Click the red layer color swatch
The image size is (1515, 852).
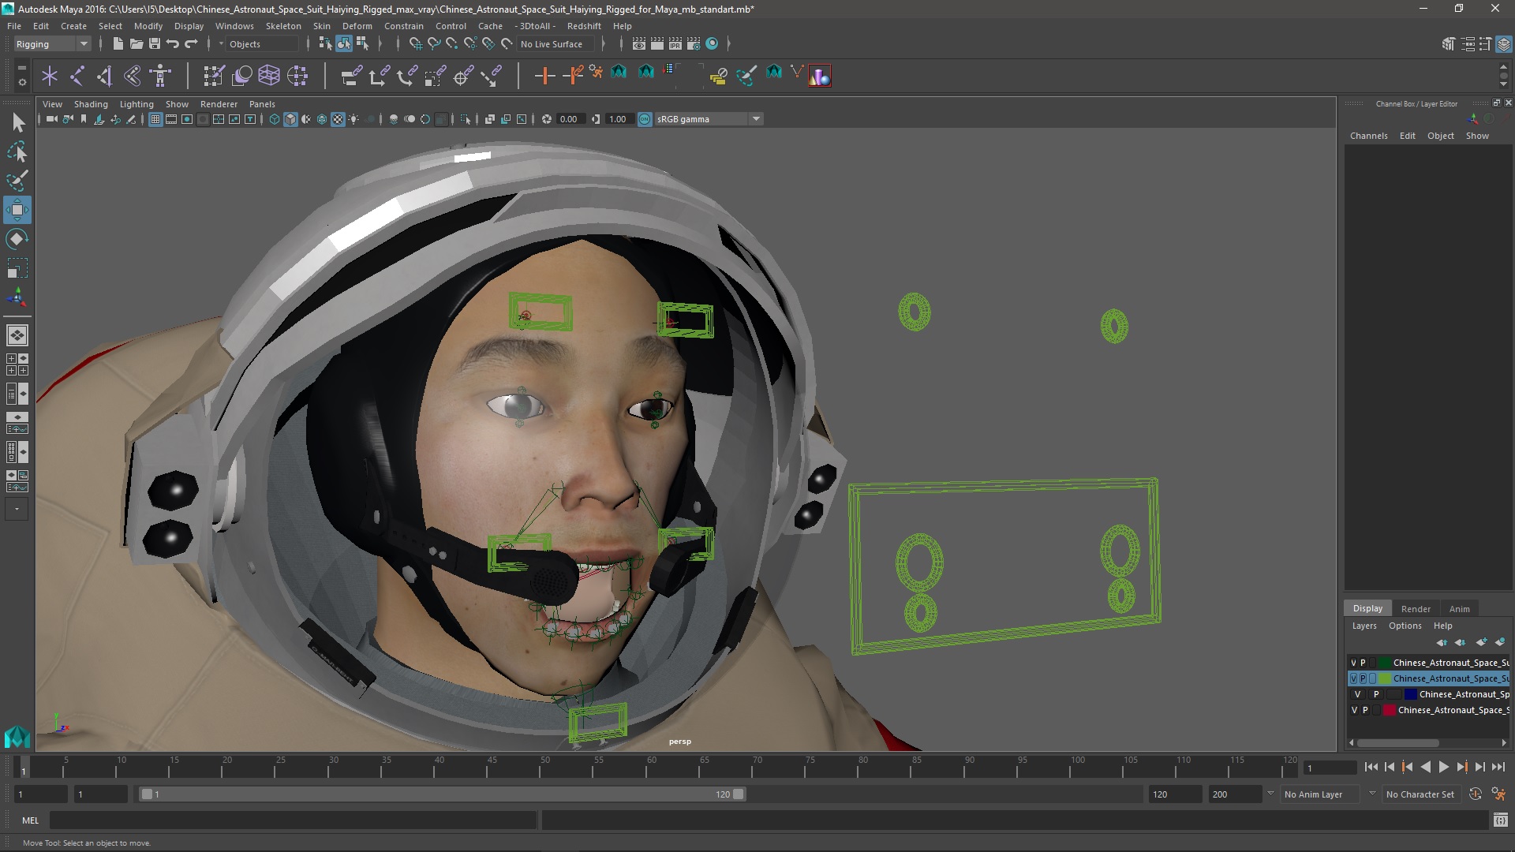click(1390, 710)
